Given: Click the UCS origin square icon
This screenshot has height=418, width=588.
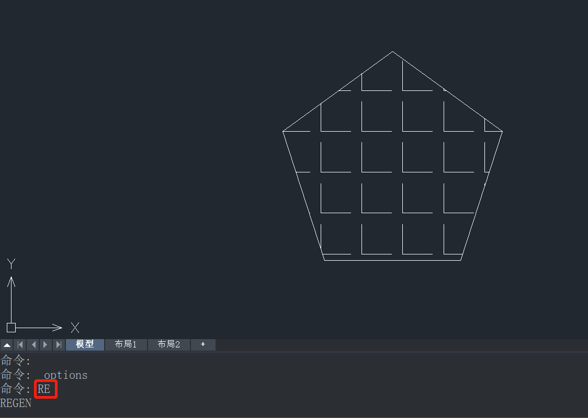Looking at the screenshot, I should pyautogui.click(x=12, y=328).
